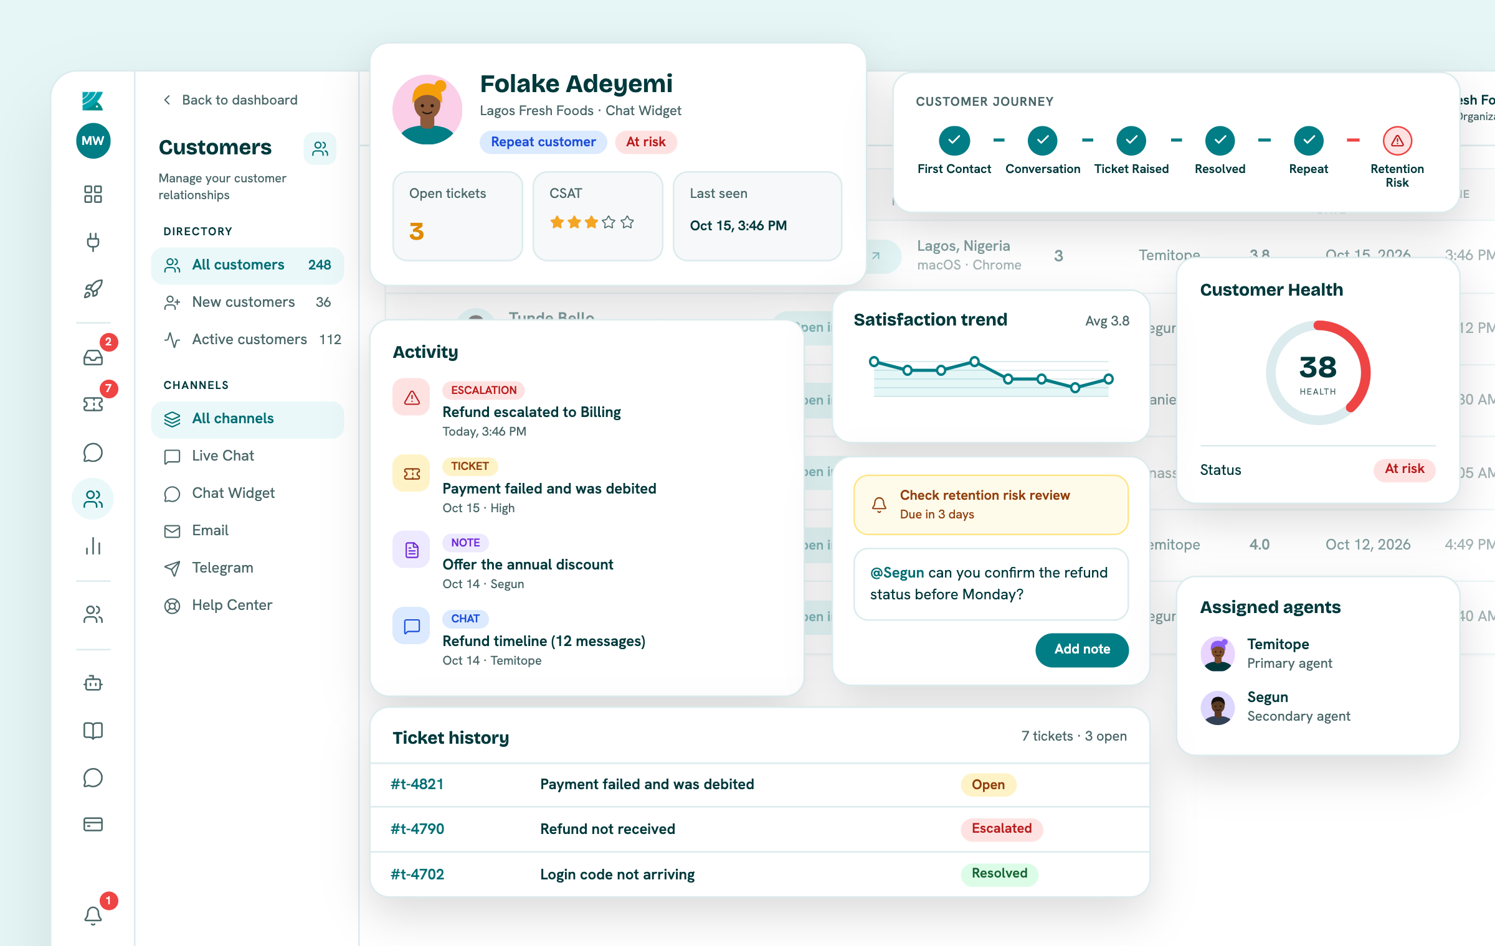Open the analytics bar chart icon
The width and height of the screenshot is (1495, 946).
(x=93, y=546)
